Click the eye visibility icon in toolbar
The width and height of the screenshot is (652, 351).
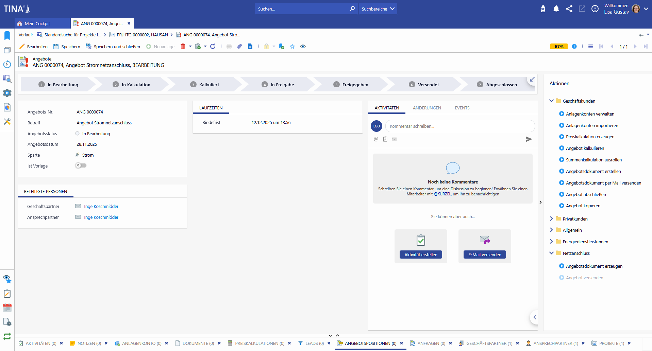[x=303, y=47]
